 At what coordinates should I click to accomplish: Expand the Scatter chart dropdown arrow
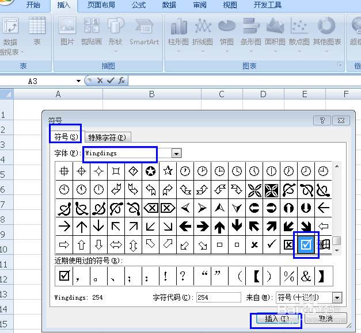coord(299,52)
